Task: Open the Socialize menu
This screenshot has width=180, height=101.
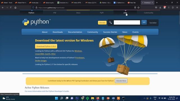Action: 153,23
